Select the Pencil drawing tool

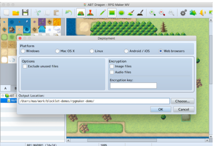click(103, 13)
